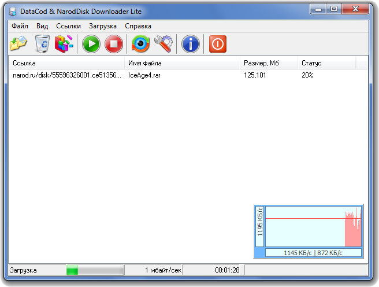Open the Ссылки menu

point(68,26)
